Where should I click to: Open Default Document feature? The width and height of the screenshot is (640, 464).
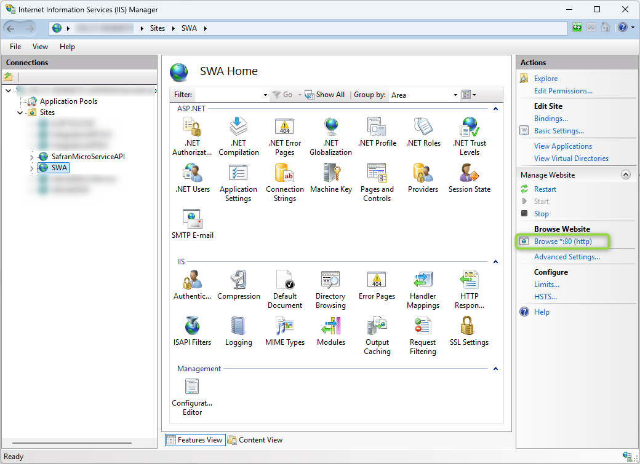284,289
